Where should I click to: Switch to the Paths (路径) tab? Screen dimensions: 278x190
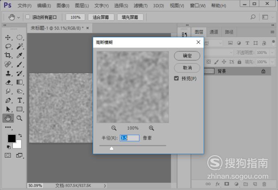tap(229, 32)
